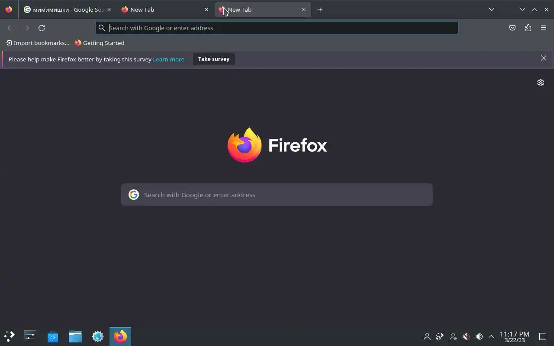Image resolution: width=554 pixels, height=346 pixels.
Task: Expand hidden system tray icons
Action: coord(491,336)
